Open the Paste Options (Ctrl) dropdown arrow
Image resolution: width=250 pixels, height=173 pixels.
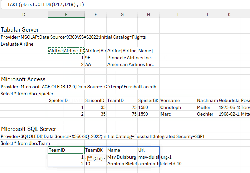[104, 159]
